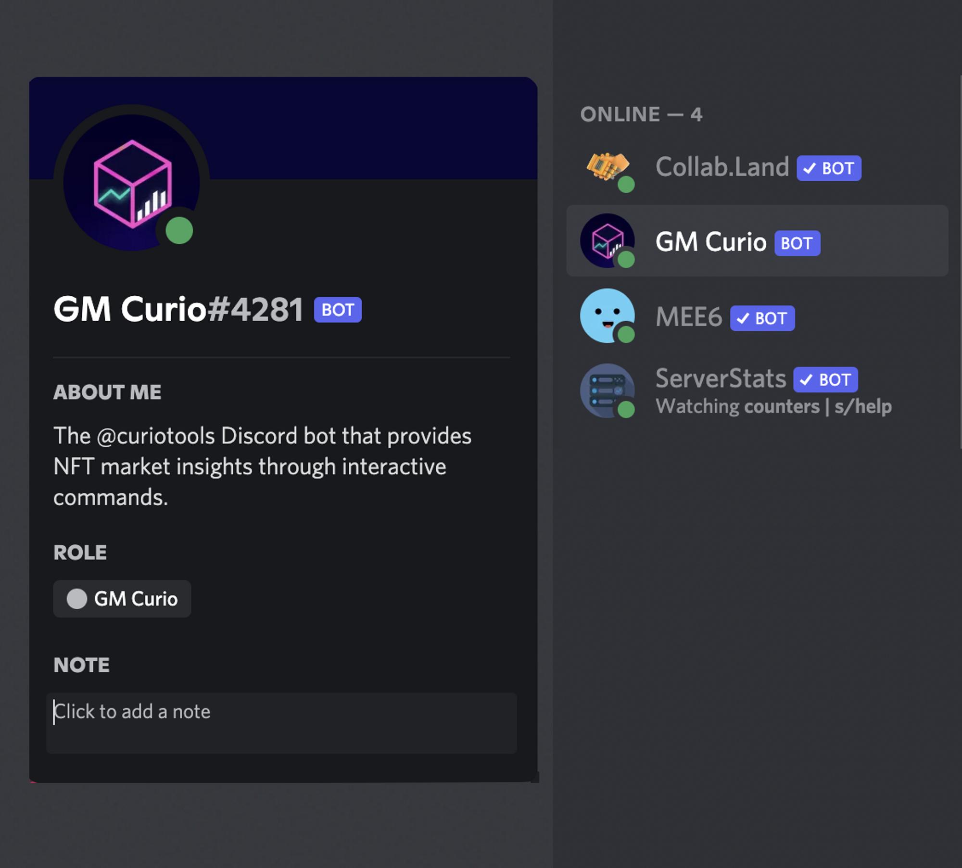Click the verified BOT badge beside MEE6

point(762,318)
